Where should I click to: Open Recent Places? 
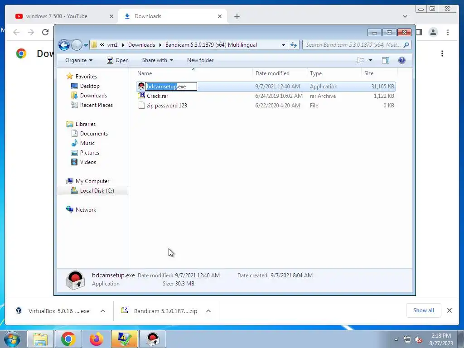[96, 105]
